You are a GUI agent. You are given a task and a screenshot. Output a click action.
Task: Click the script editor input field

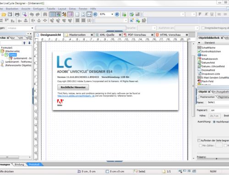coord(81,28)
